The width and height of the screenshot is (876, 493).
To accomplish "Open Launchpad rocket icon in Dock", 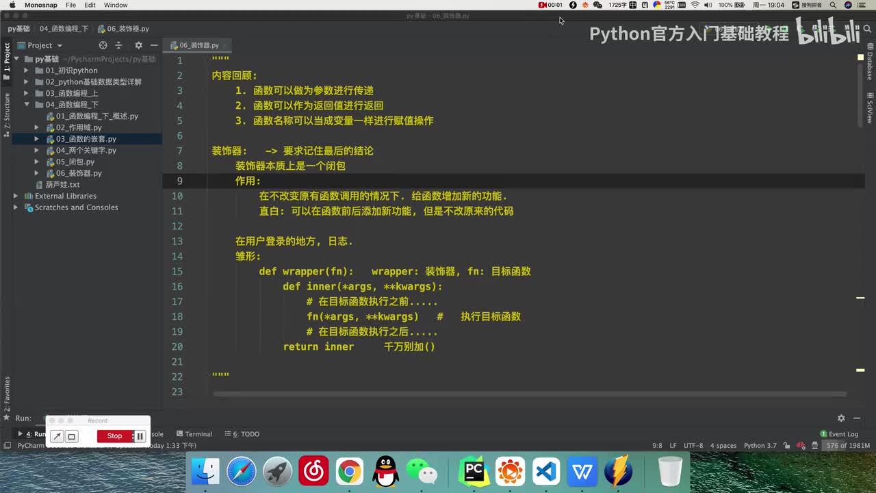I will tap(278, 472).
